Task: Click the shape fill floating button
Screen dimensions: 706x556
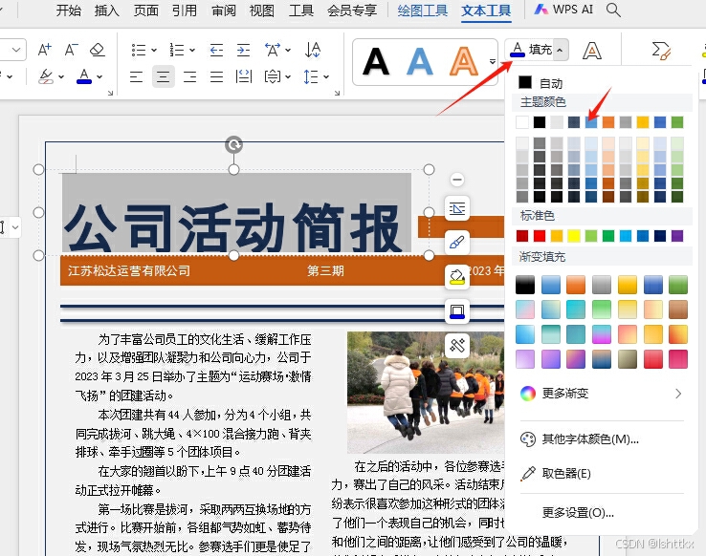Action: point(457,277)
